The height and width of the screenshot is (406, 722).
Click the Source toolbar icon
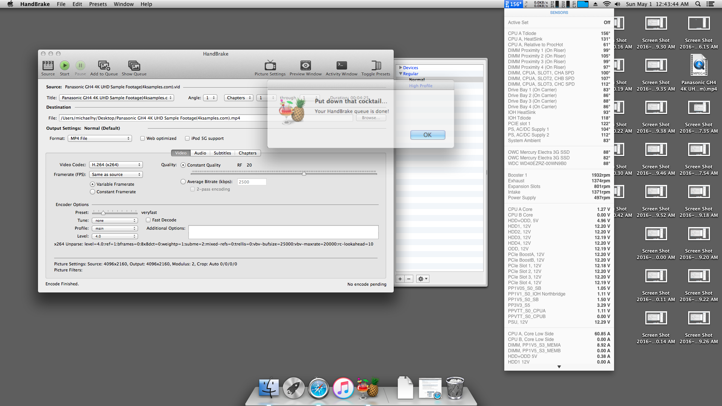coord(48,68)
